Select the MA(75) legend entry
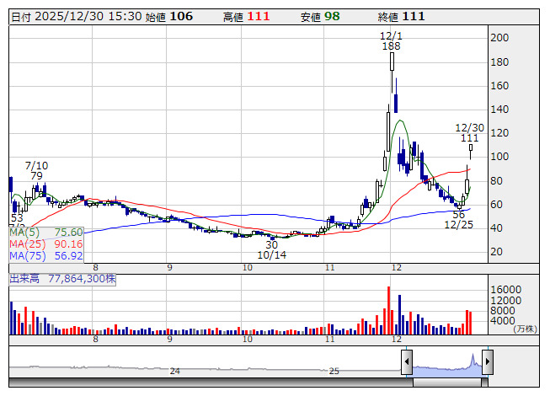The image size is (550, 396). coord(46,255)
